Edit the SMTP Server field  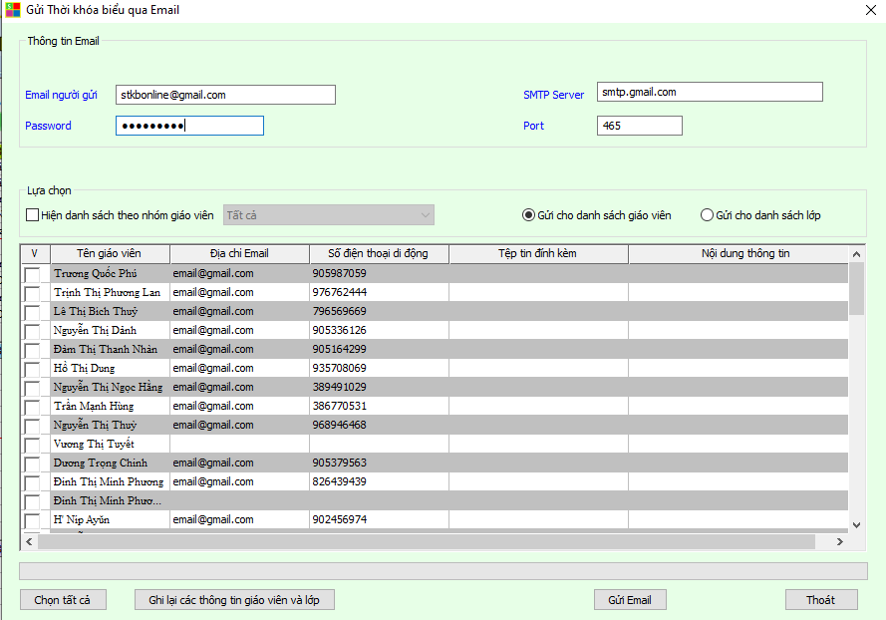[710, 92]
